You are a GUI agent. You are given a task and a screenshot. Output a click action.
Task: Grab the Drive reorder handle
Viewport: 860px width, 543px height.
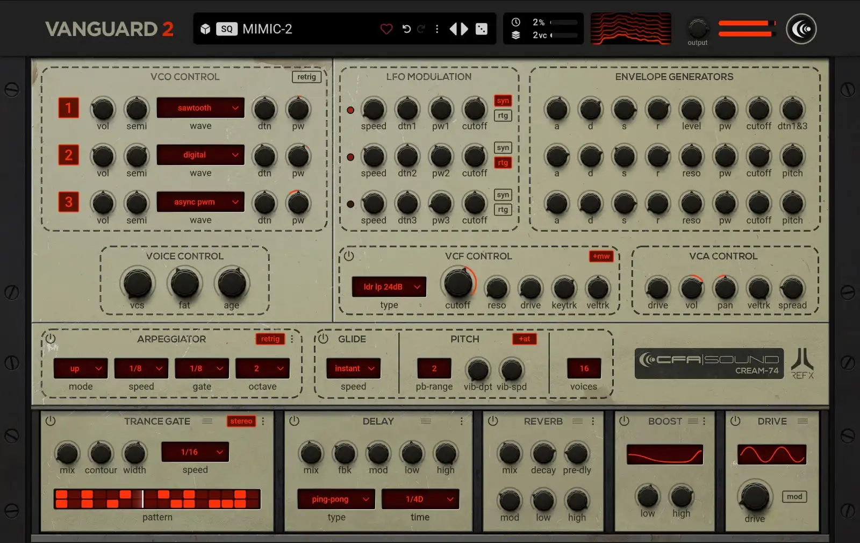tap(802, 421)
